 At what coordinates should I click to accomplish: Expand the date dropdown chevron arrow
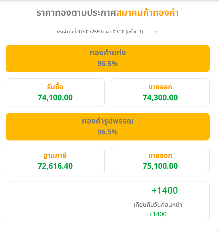point(156,31)
